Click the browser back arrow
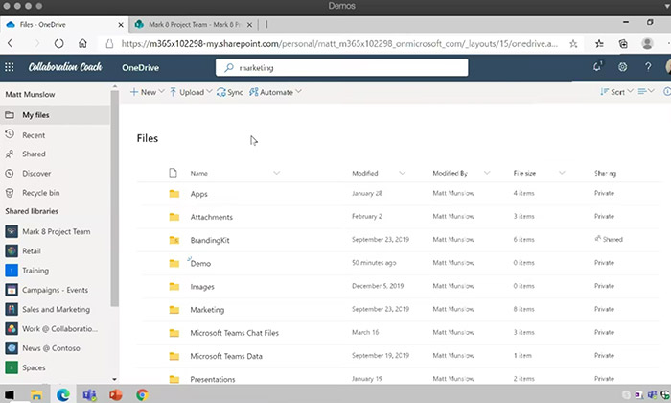Viewport: 671px width, 403px height. tap(10, 43)
